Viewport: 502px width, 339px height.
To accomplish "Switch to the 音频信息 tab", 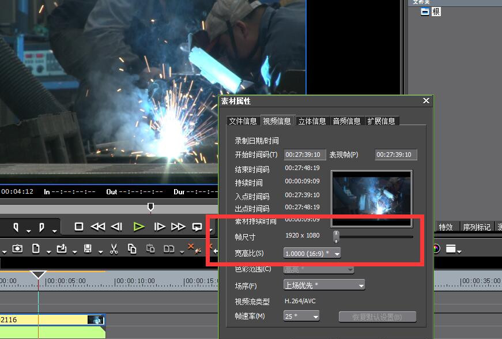I will (x=346, y=121).
